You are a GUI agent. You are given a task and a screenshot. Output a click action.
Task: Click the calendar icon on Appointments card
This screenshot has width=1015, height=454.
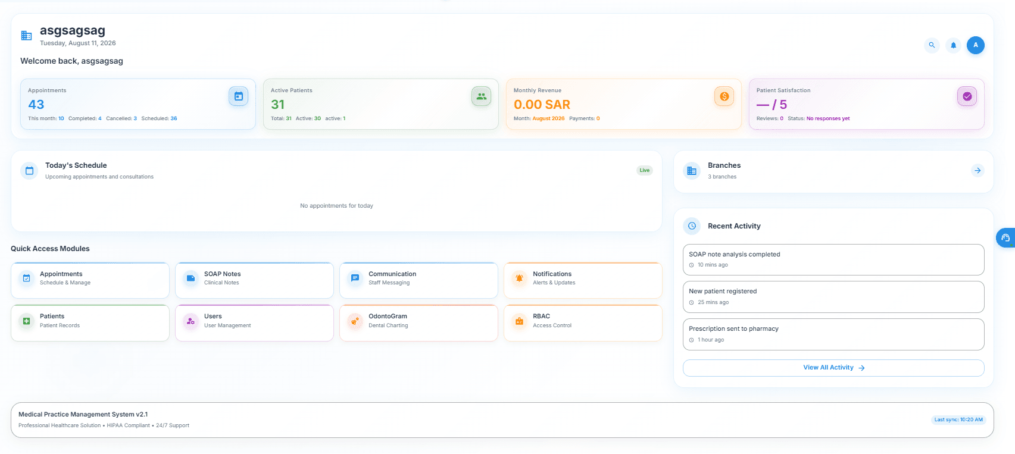pos(238,96)
